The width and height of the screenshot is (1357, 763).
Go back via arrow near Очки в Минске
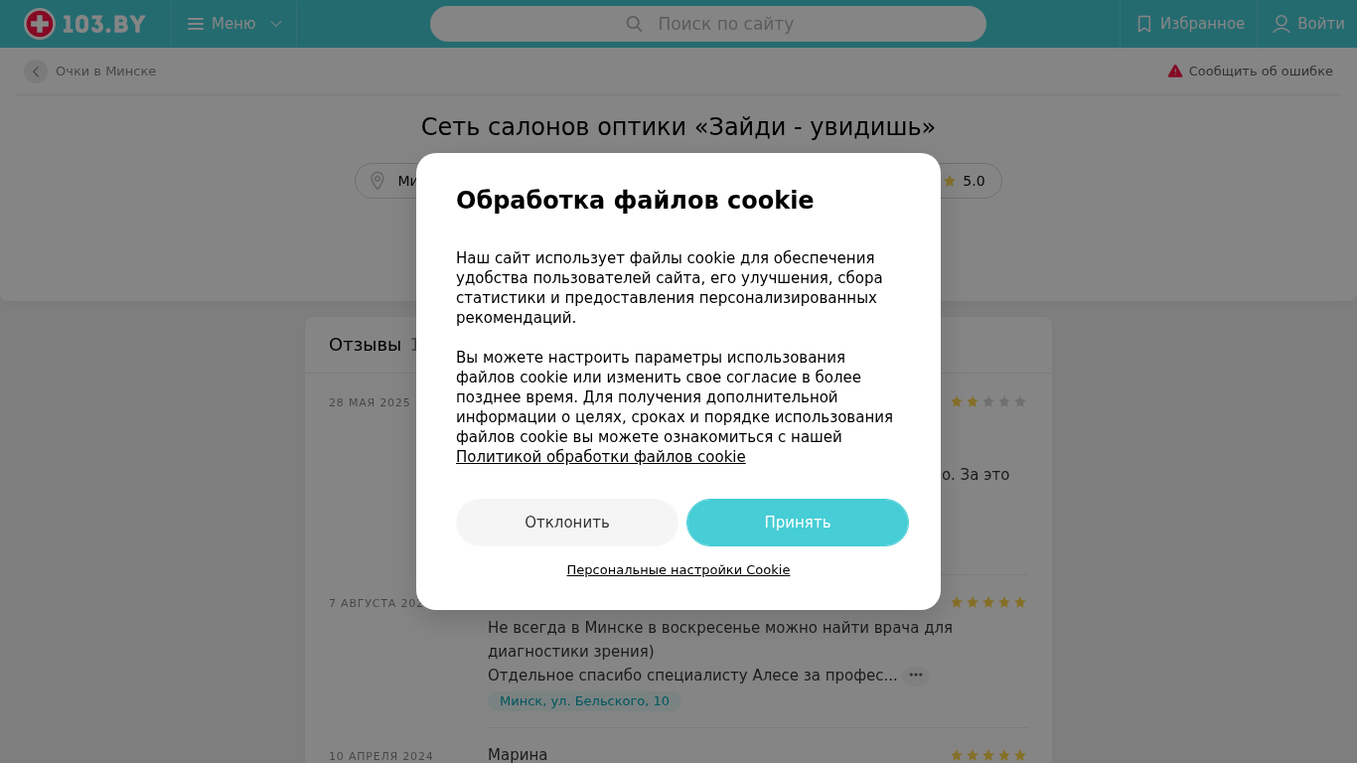point(36,72)
